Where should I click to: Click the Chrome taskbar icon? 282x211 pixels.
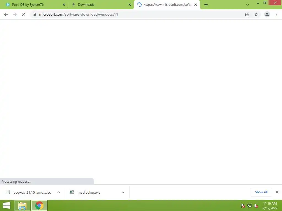pos(39,206)
